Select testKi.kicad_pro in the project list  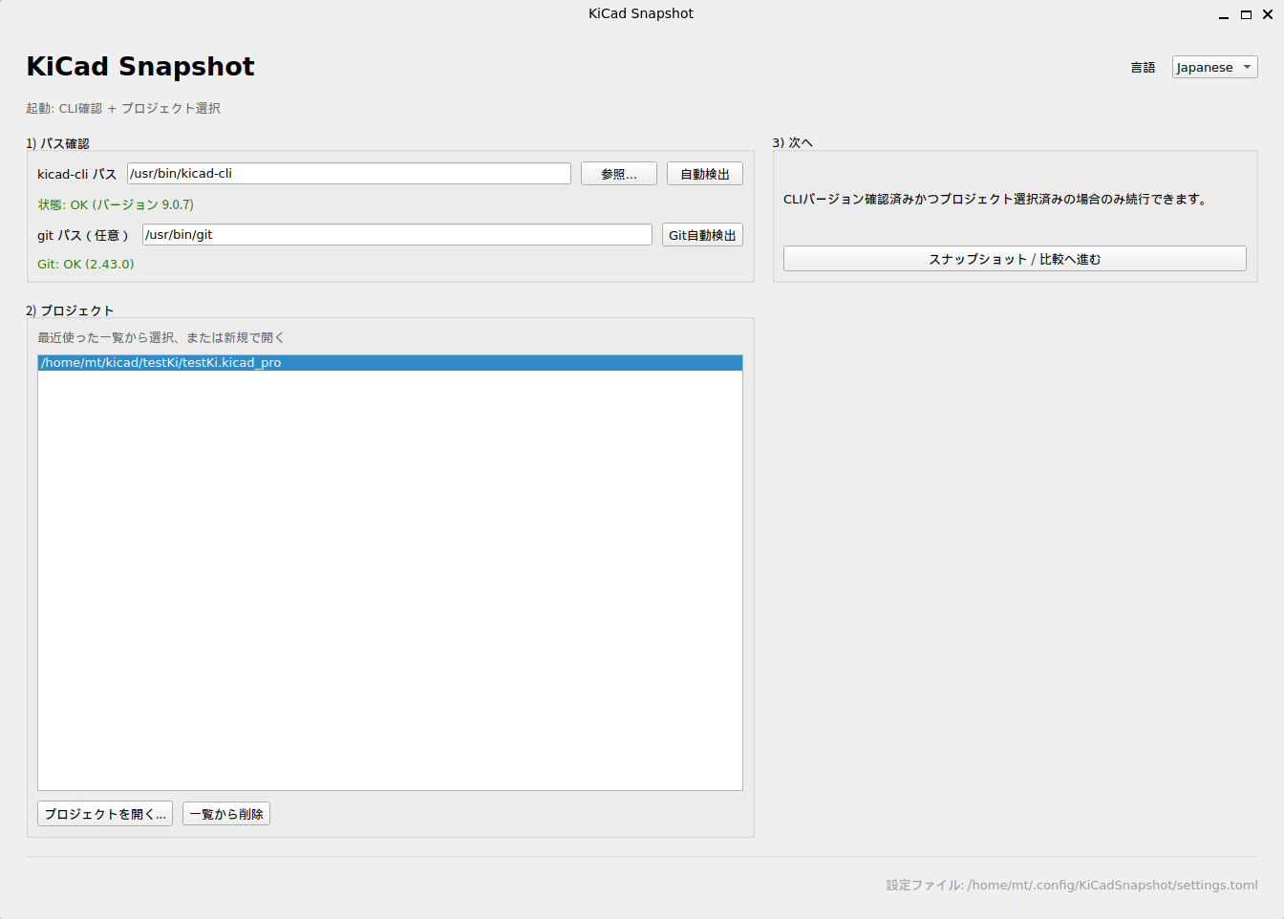[x=161, y=363]
